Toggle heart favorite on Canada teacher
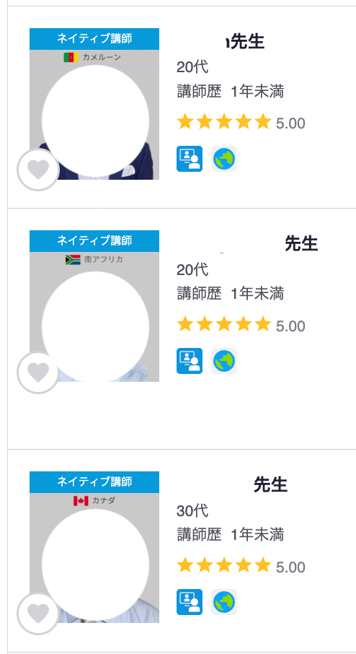Screen dimensions: 356x654 click(x=38, y=614)
